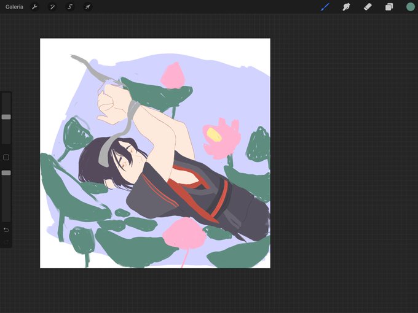Image resolution: width=418 pixels, height=313 pixels.
Task: Open the Galeria gallery view
Action: tap(14, 7)
